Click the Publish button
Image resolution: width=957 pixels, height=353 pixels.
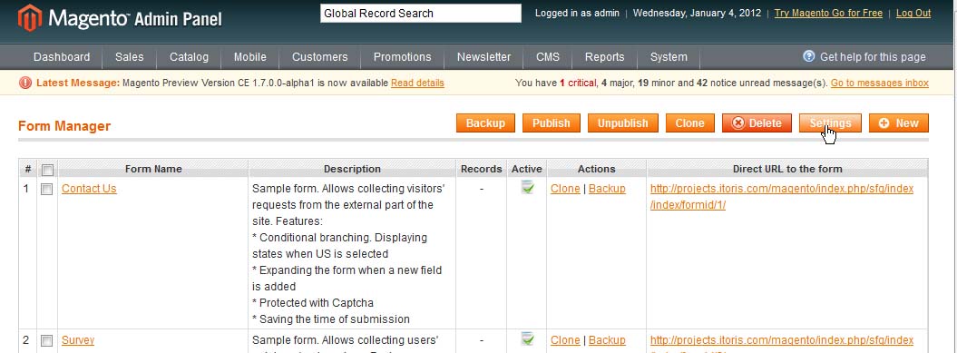coord(552,123)
